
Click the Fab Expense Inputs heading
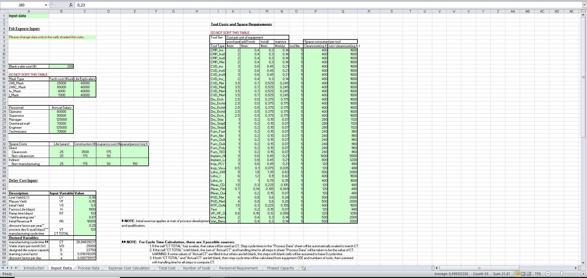click(x=24, y=29)
